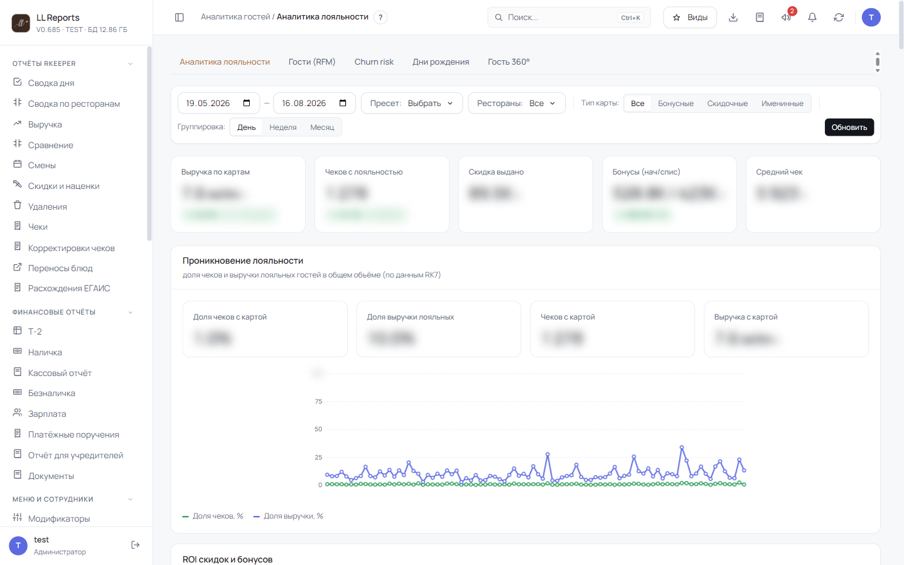
Task: Open announcements megaphone icon with badge
Action: pyautogui.click(x=786, y=18)
